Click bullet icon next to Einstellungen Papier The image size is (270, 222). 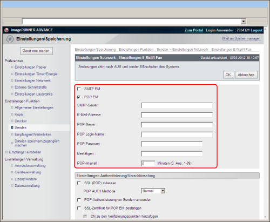point(12,67)
